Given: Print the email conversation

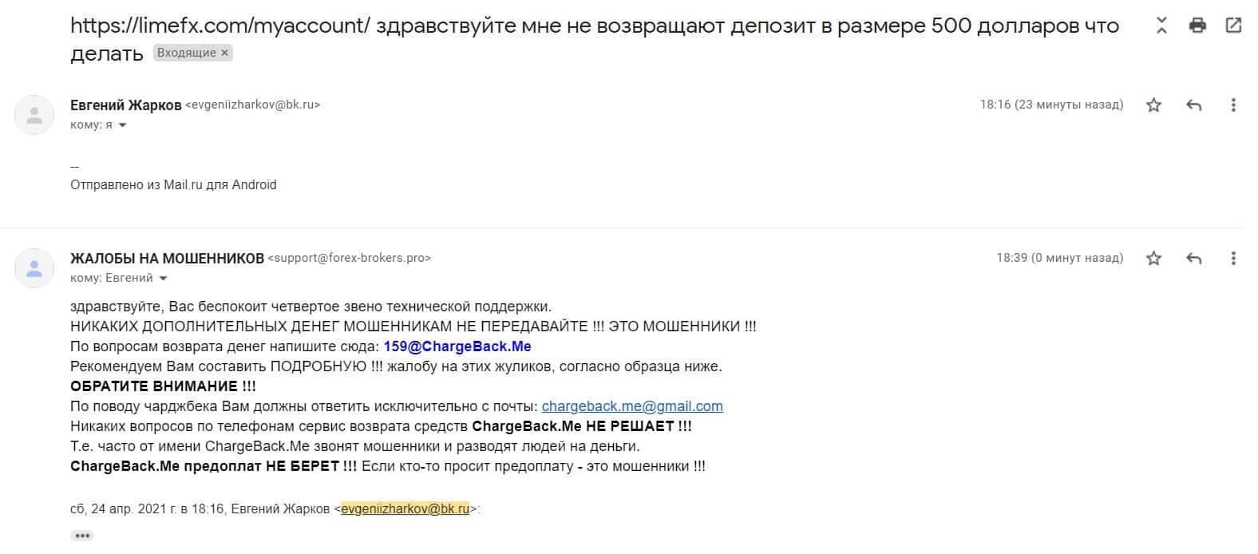Looking at the screenshot, I should [x=1197, y=26].
